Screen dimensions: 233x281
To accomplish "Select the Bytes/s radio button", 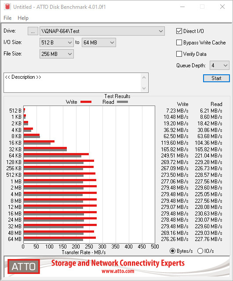I will coord(172,251).
